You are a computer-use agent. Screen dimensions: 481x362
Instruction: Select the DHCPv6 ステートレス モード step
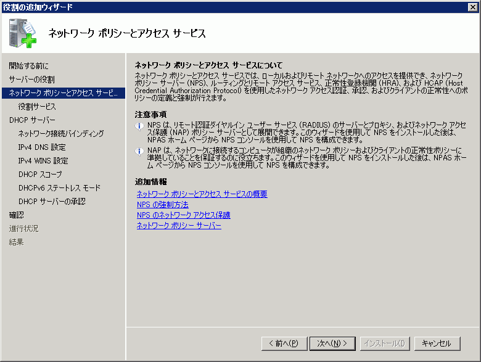[59, 187]
